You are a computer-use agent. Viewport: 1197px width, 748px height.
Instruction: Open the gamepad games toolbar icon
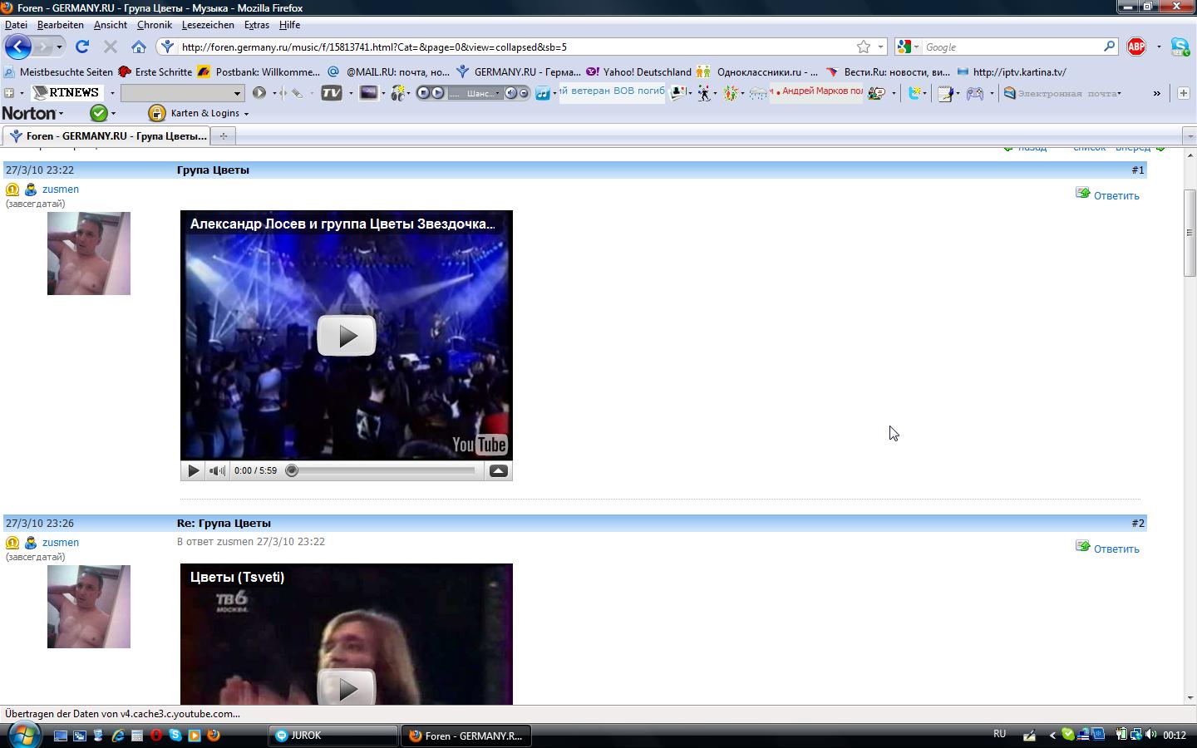[975, 93]
